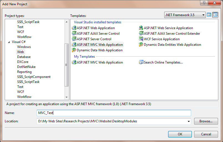Viewport: 223px width, 142px height.
Task: Open the .NET Framework 3.5 version dropdown
Action: [185, 15]
